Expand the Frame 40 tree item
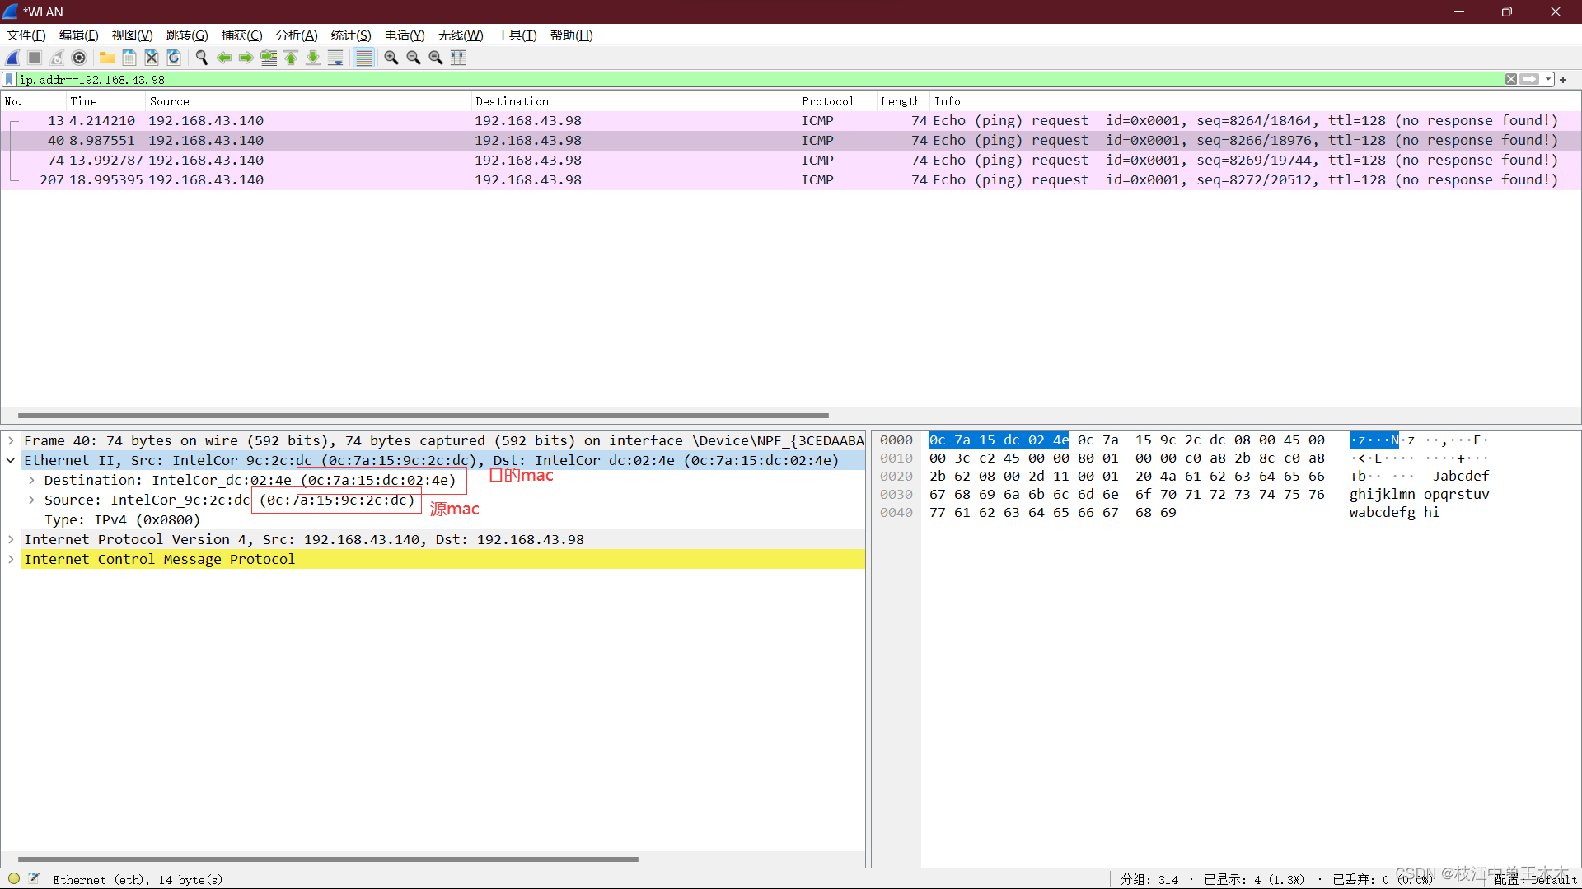The height and width of the screenshot is (889, 1582). click(11, 441)
